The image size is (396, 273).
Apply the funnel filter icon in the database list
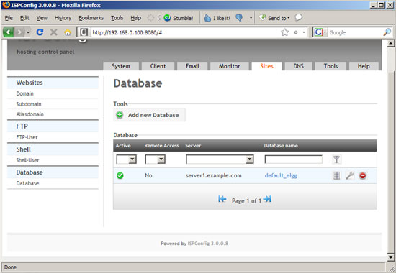pos(336,159)
